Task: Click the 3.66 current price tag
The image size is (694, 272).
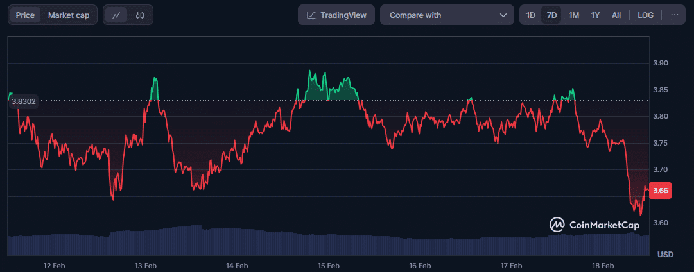Action: [661, 191]
